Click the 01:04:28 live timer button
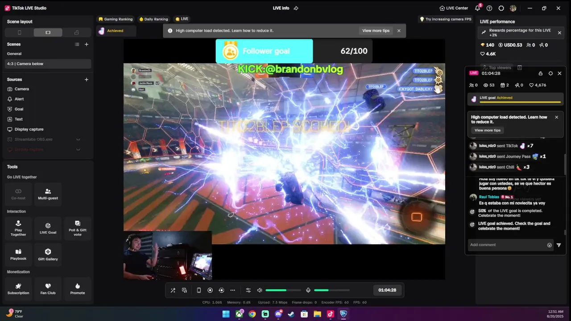The height and width of the screenshot is (321, 571). pyautogui.click(x=387, y=290)
